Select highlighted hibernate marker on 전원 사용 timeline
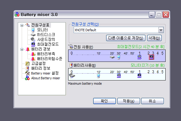 [x=151, y=57]
